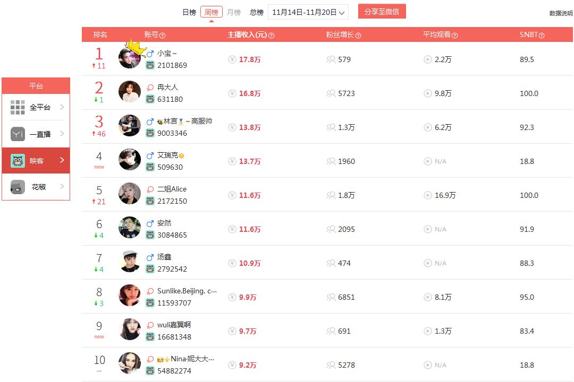Expand the 全平台 chevron arrow
Viewport: 574px width, 382px height.
(62, 107)
